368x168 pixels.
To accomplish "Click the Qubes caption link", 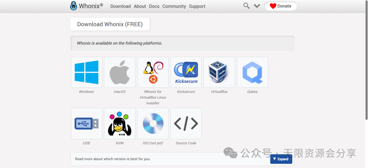I will (252, 91).
